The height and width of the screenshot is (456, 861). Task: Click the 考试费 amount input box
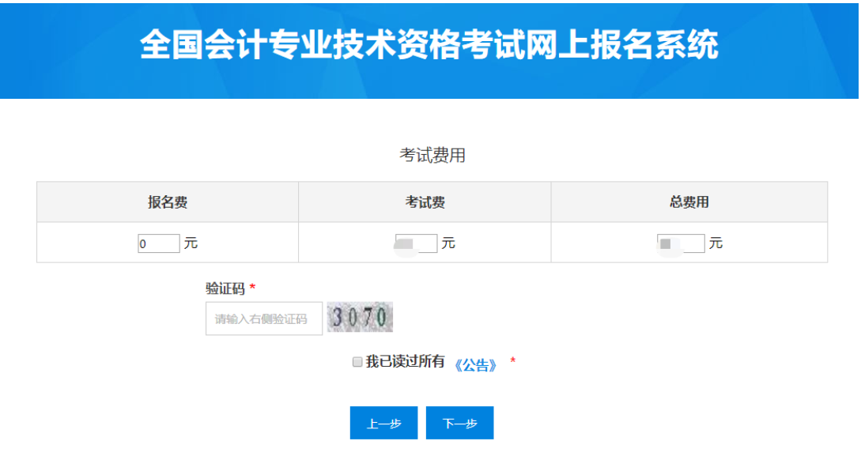click(417, 244)
